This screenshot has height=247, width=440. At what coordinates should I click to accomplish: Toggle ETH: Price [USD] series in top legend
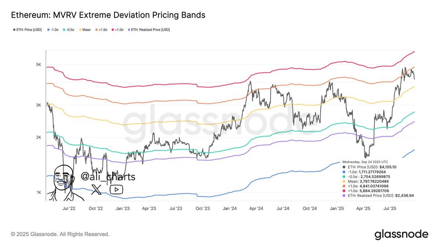point(27,30)
